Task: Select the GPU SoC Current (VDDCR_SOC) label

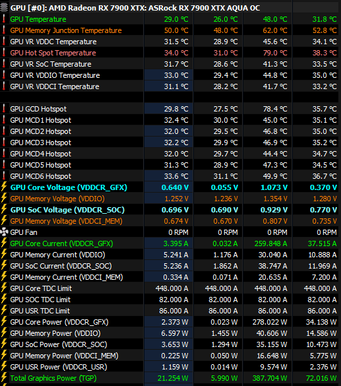Action: [61, 266]
